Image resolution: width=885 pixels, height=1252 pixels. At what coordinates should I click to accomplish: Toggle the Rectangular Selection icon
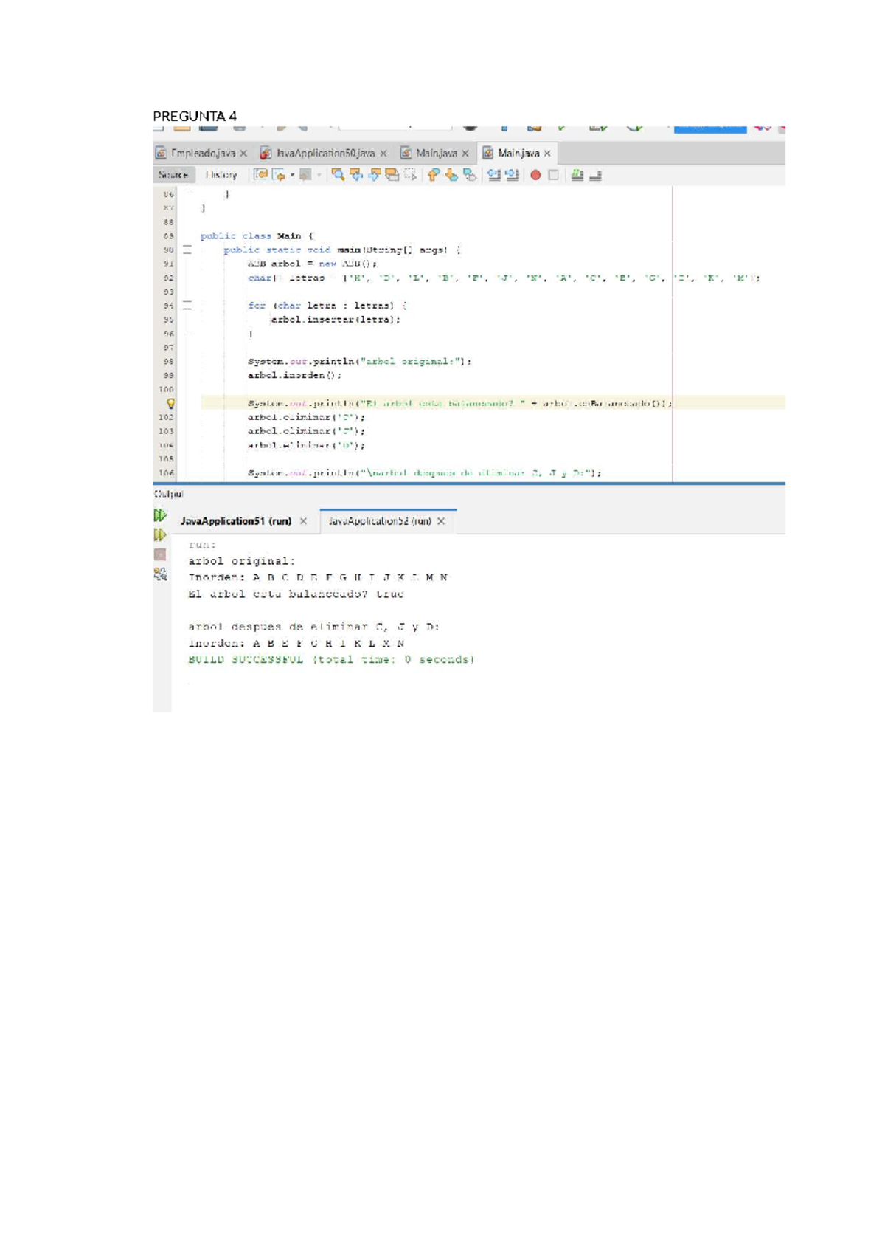(410, 175)
